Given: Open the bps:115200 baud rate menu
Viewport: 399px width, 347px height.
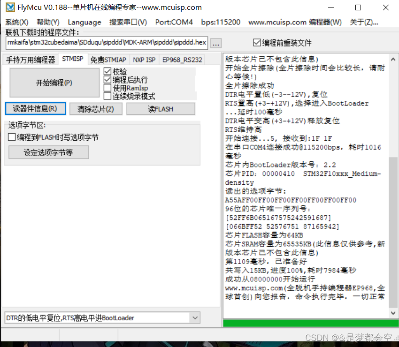Looking at the screenshot, I should coord(220,22).
